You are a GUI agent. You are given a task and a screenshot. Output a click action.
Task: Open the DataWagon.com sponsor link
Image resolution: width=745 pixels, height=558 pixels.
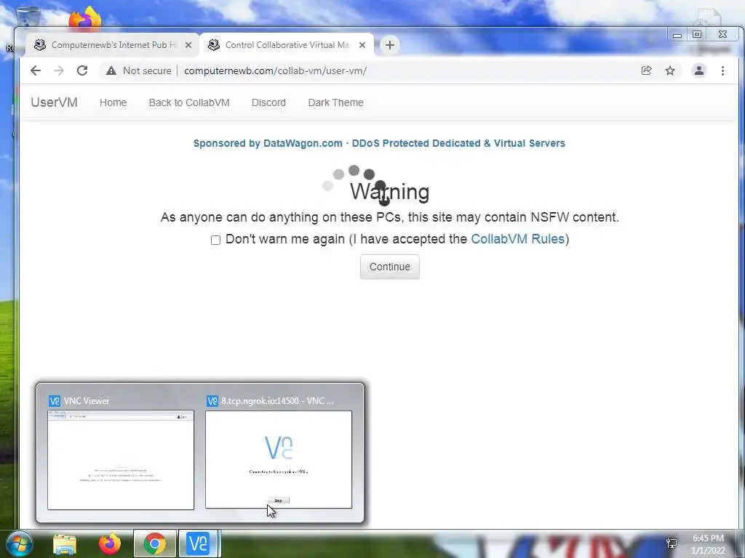[379, 143]
